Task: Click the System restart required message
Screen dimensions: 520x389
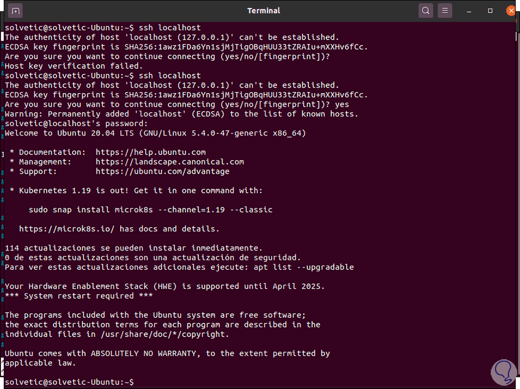Action: 79,296
